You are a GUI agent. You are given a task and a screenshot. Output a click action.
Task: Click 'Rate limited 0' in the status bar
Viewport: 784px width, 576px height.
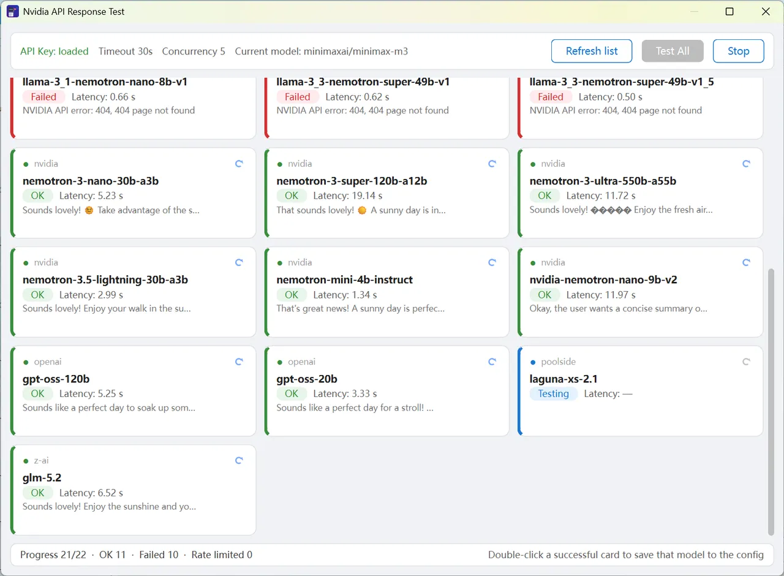222,555
